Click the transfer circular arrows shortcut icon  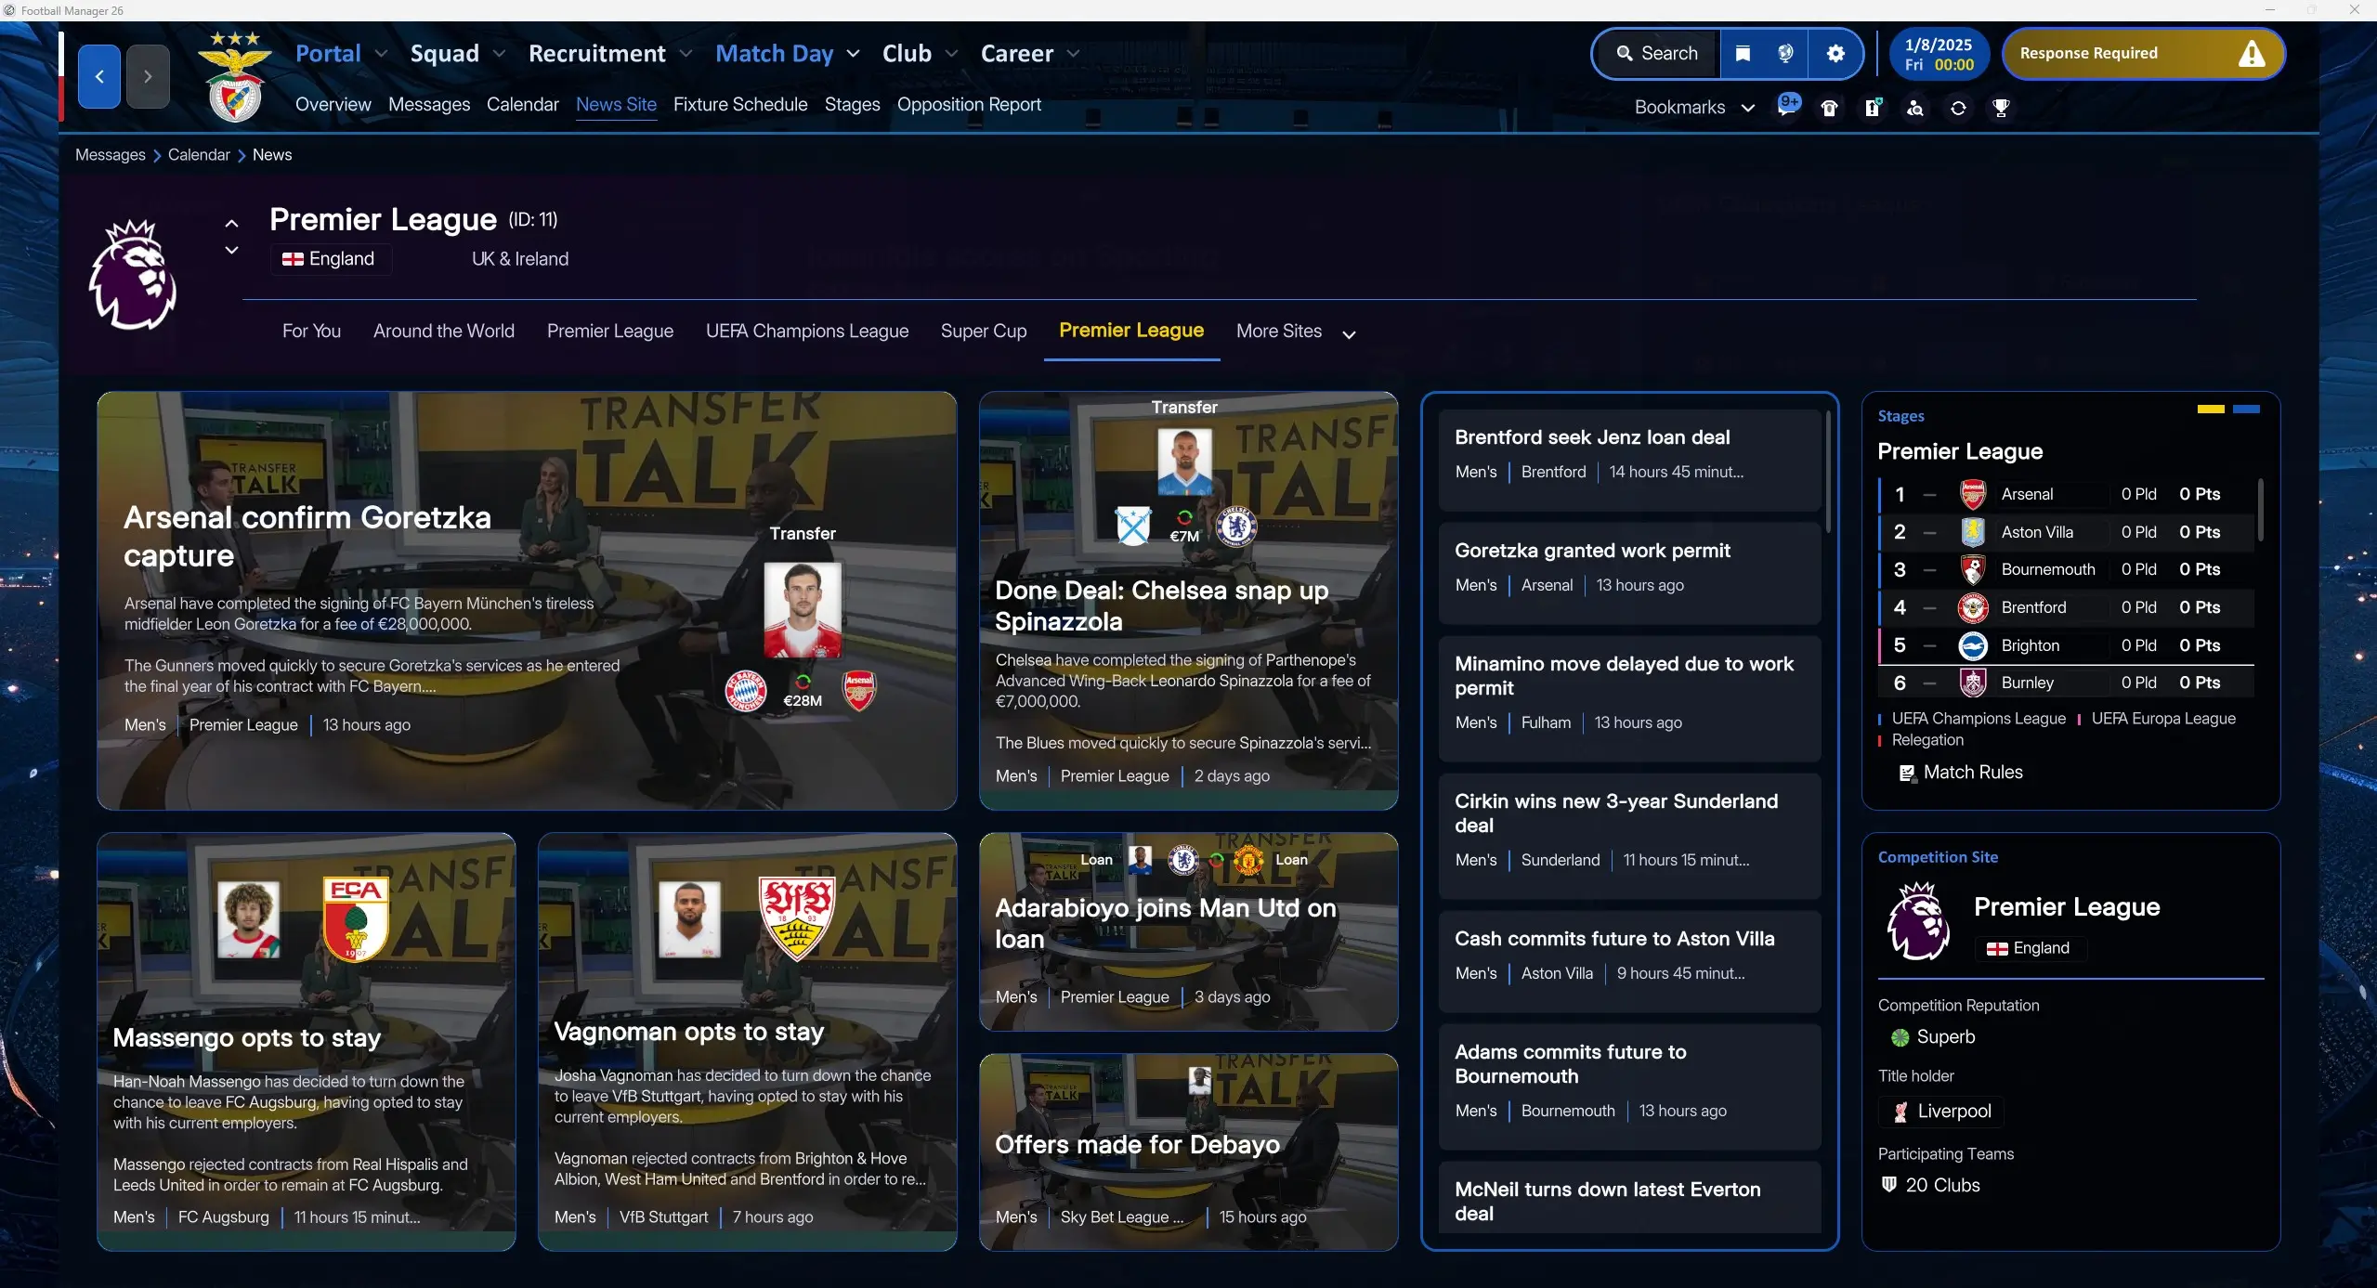(1958, 109)
